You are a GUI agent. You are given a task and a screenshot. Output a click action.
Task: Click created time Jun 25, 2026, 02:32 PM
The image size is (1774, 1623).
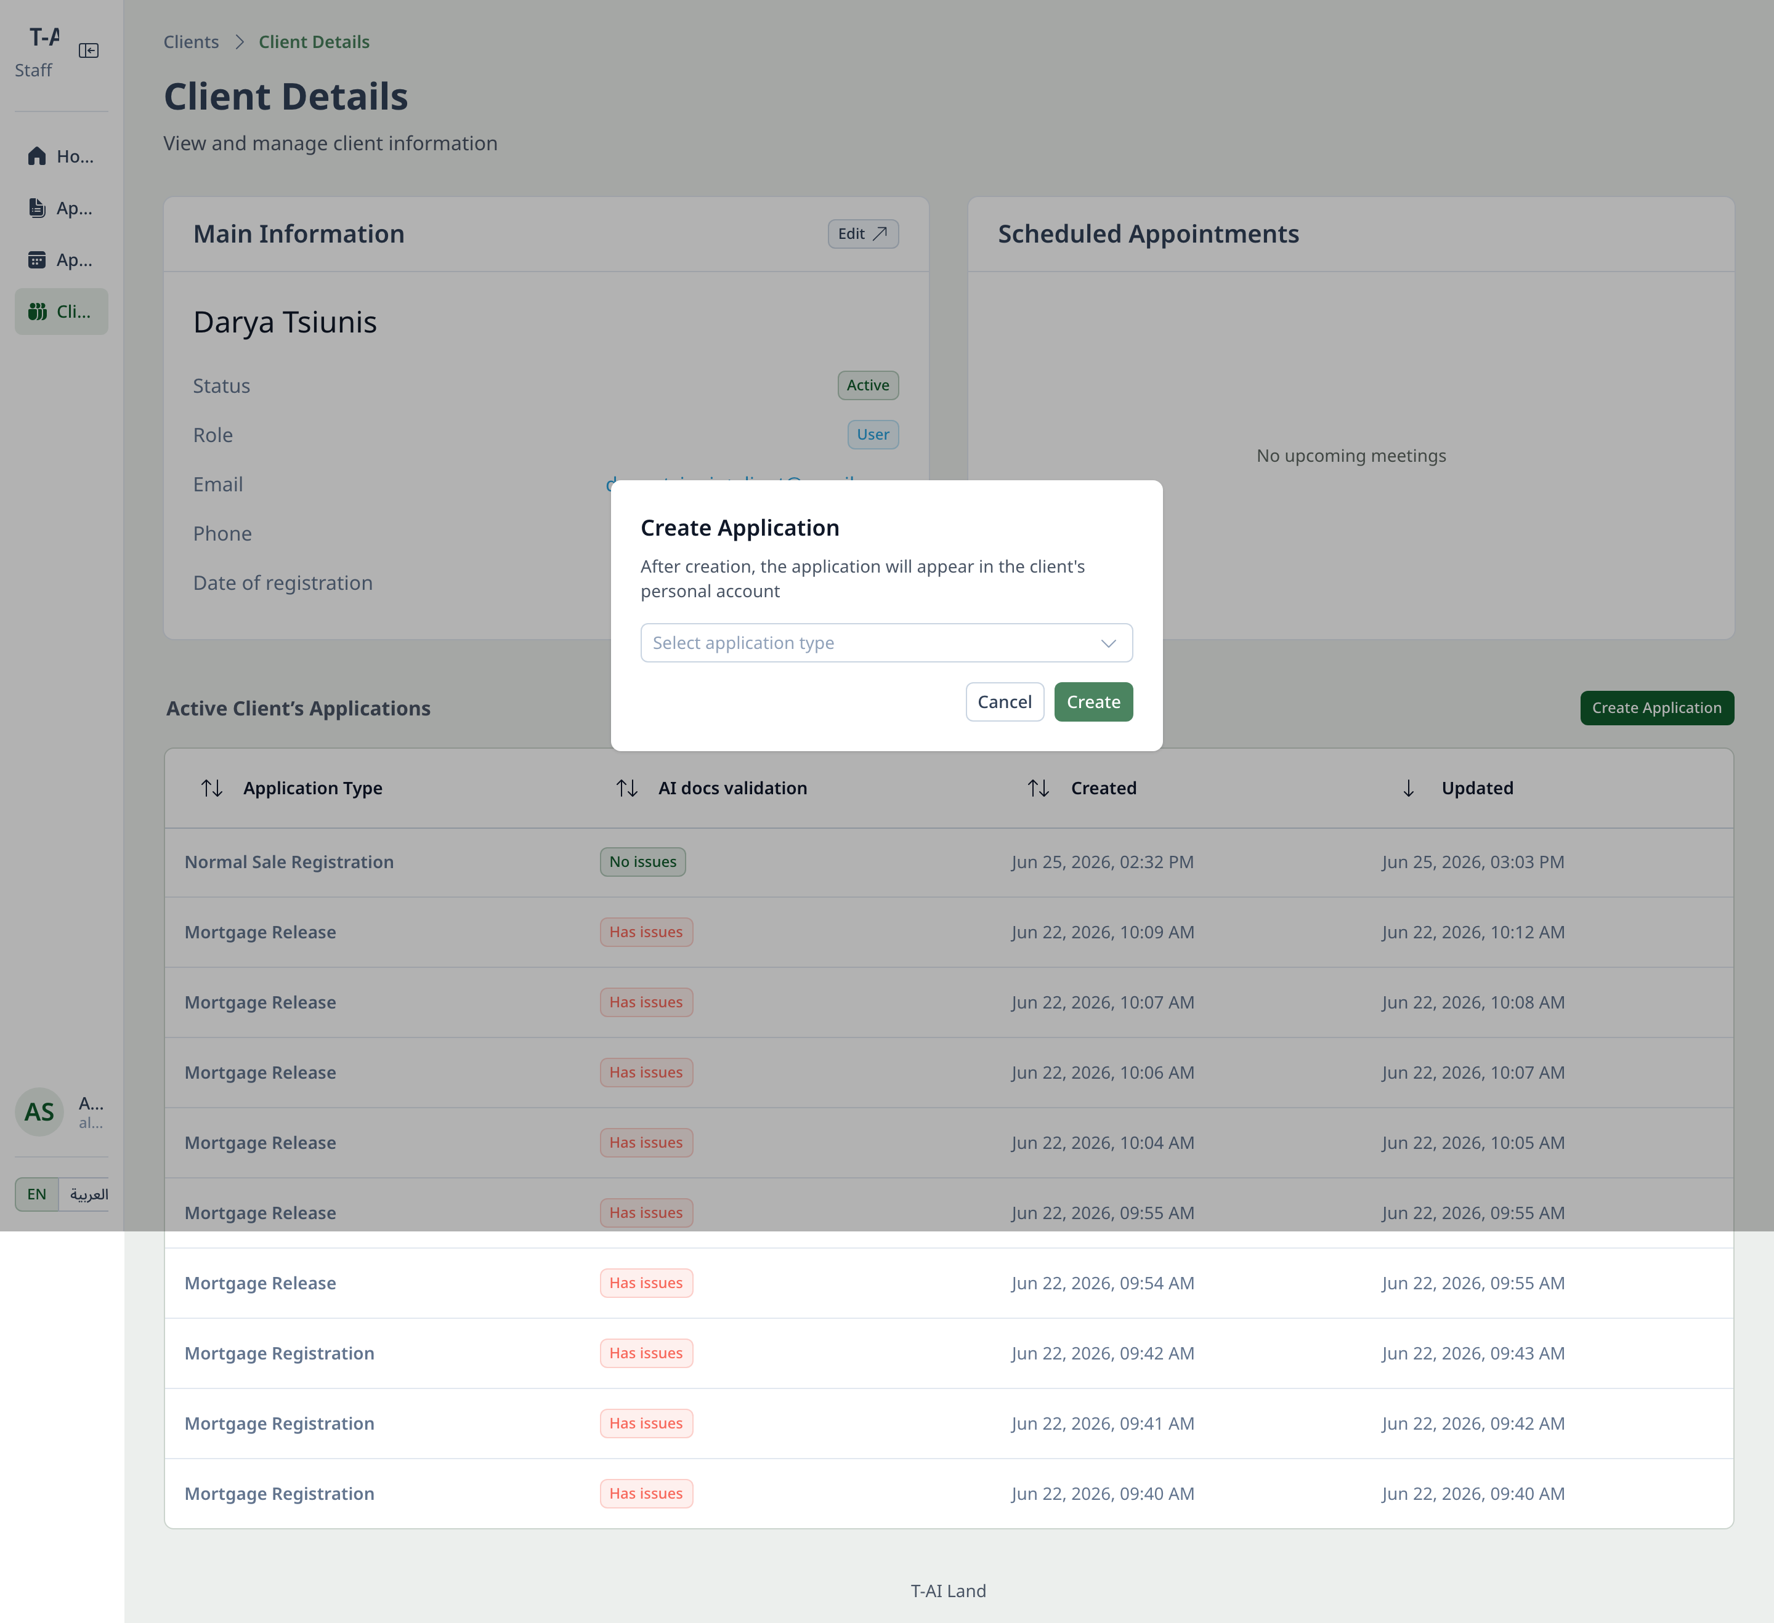(x=1103, y=862)
